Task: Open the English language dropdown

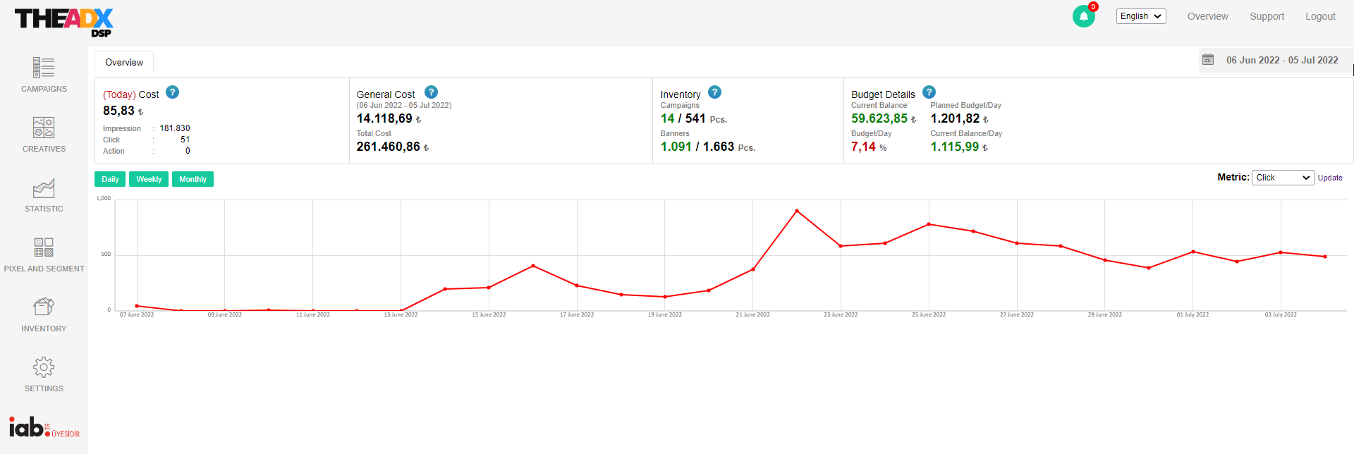Action: click(1140, 16)
